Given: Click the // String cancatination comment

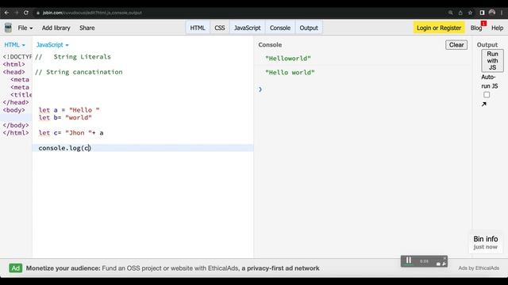Looking at the screenshot, I should 79,72.
